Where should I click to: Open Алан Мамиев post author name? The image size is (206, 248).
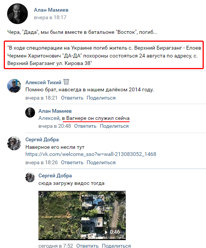coord(51,10)
